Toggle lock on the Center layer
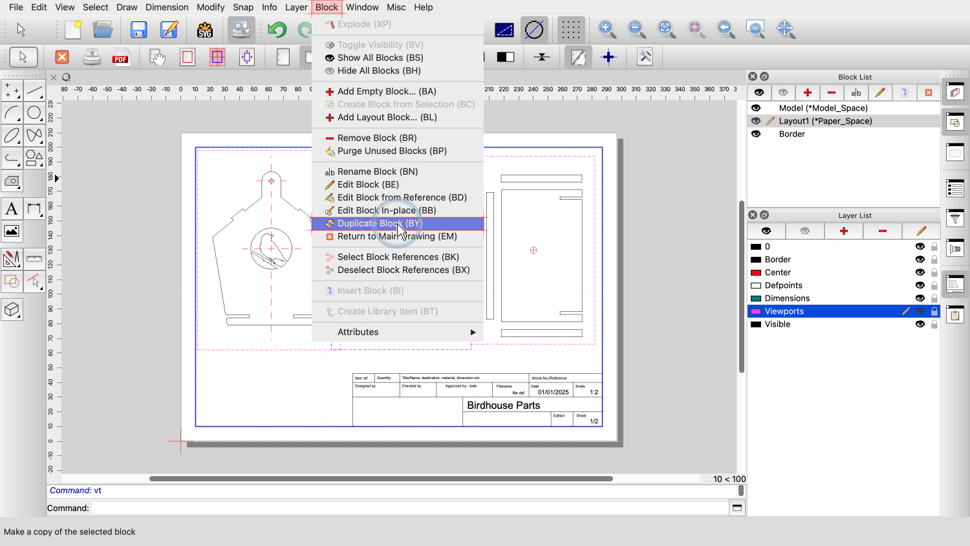 [x=934, y=272]
